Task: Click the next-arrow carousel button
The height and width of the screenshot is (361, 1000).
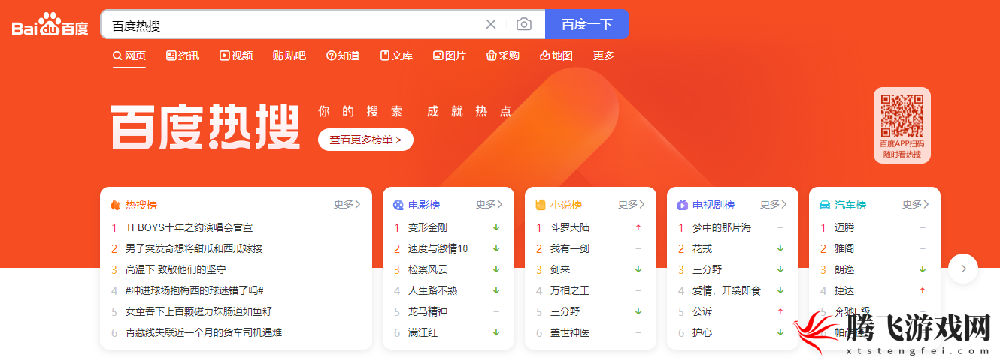Action: [x=963, y=269]
